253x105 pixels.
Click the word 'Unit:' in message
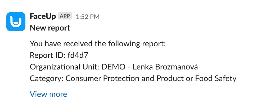[90, 67]
